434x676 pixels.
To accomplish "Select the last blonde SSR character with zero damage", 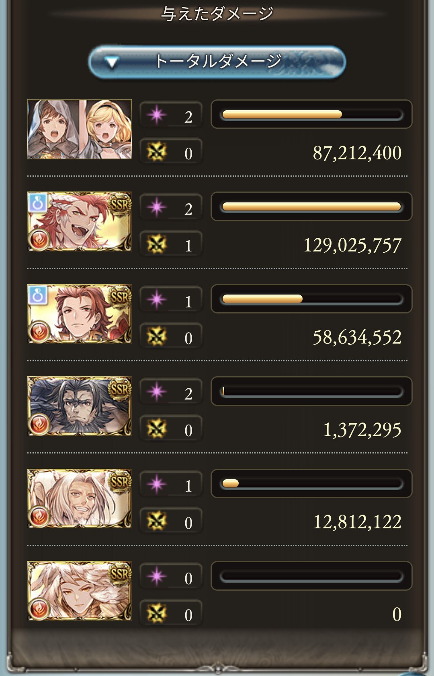I will [x=80, y=591].
